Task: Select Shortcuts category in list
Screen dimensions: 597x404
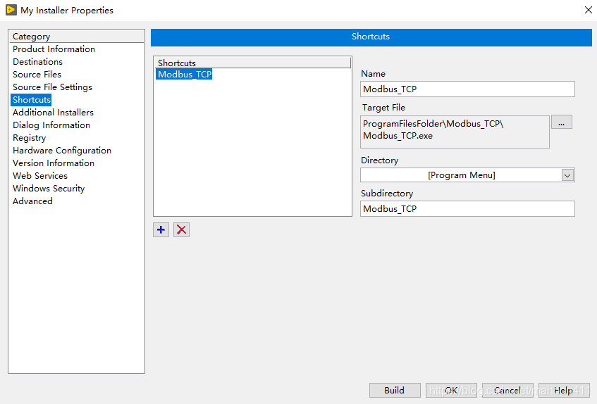Action: coord(31,99)
